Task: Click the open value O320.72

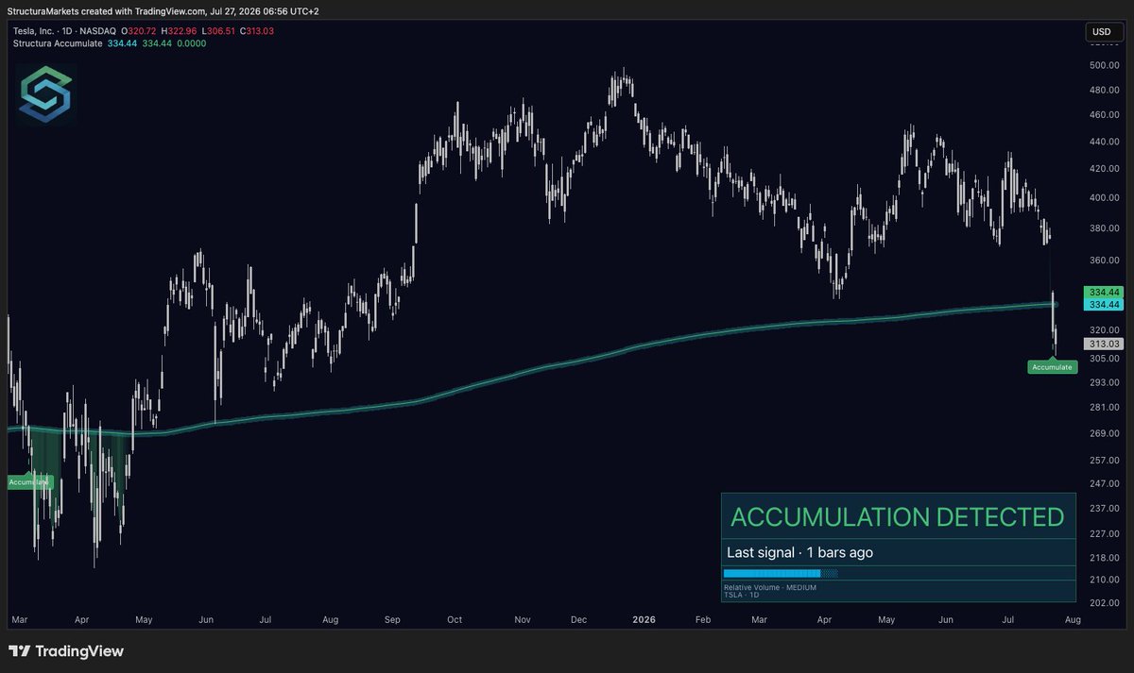Action: click(139, 31)
